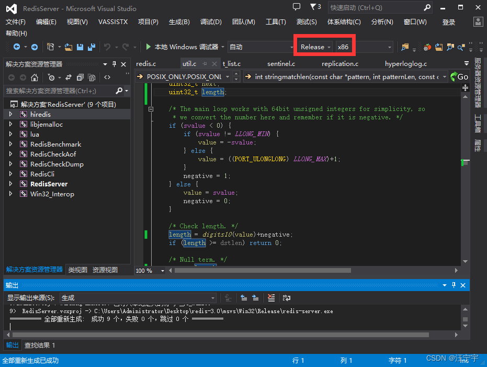Screen dimensions: 487x367
Task: Click the folder icon after the tomato icon
Action: pyautogui.click(x=439, y=47)
